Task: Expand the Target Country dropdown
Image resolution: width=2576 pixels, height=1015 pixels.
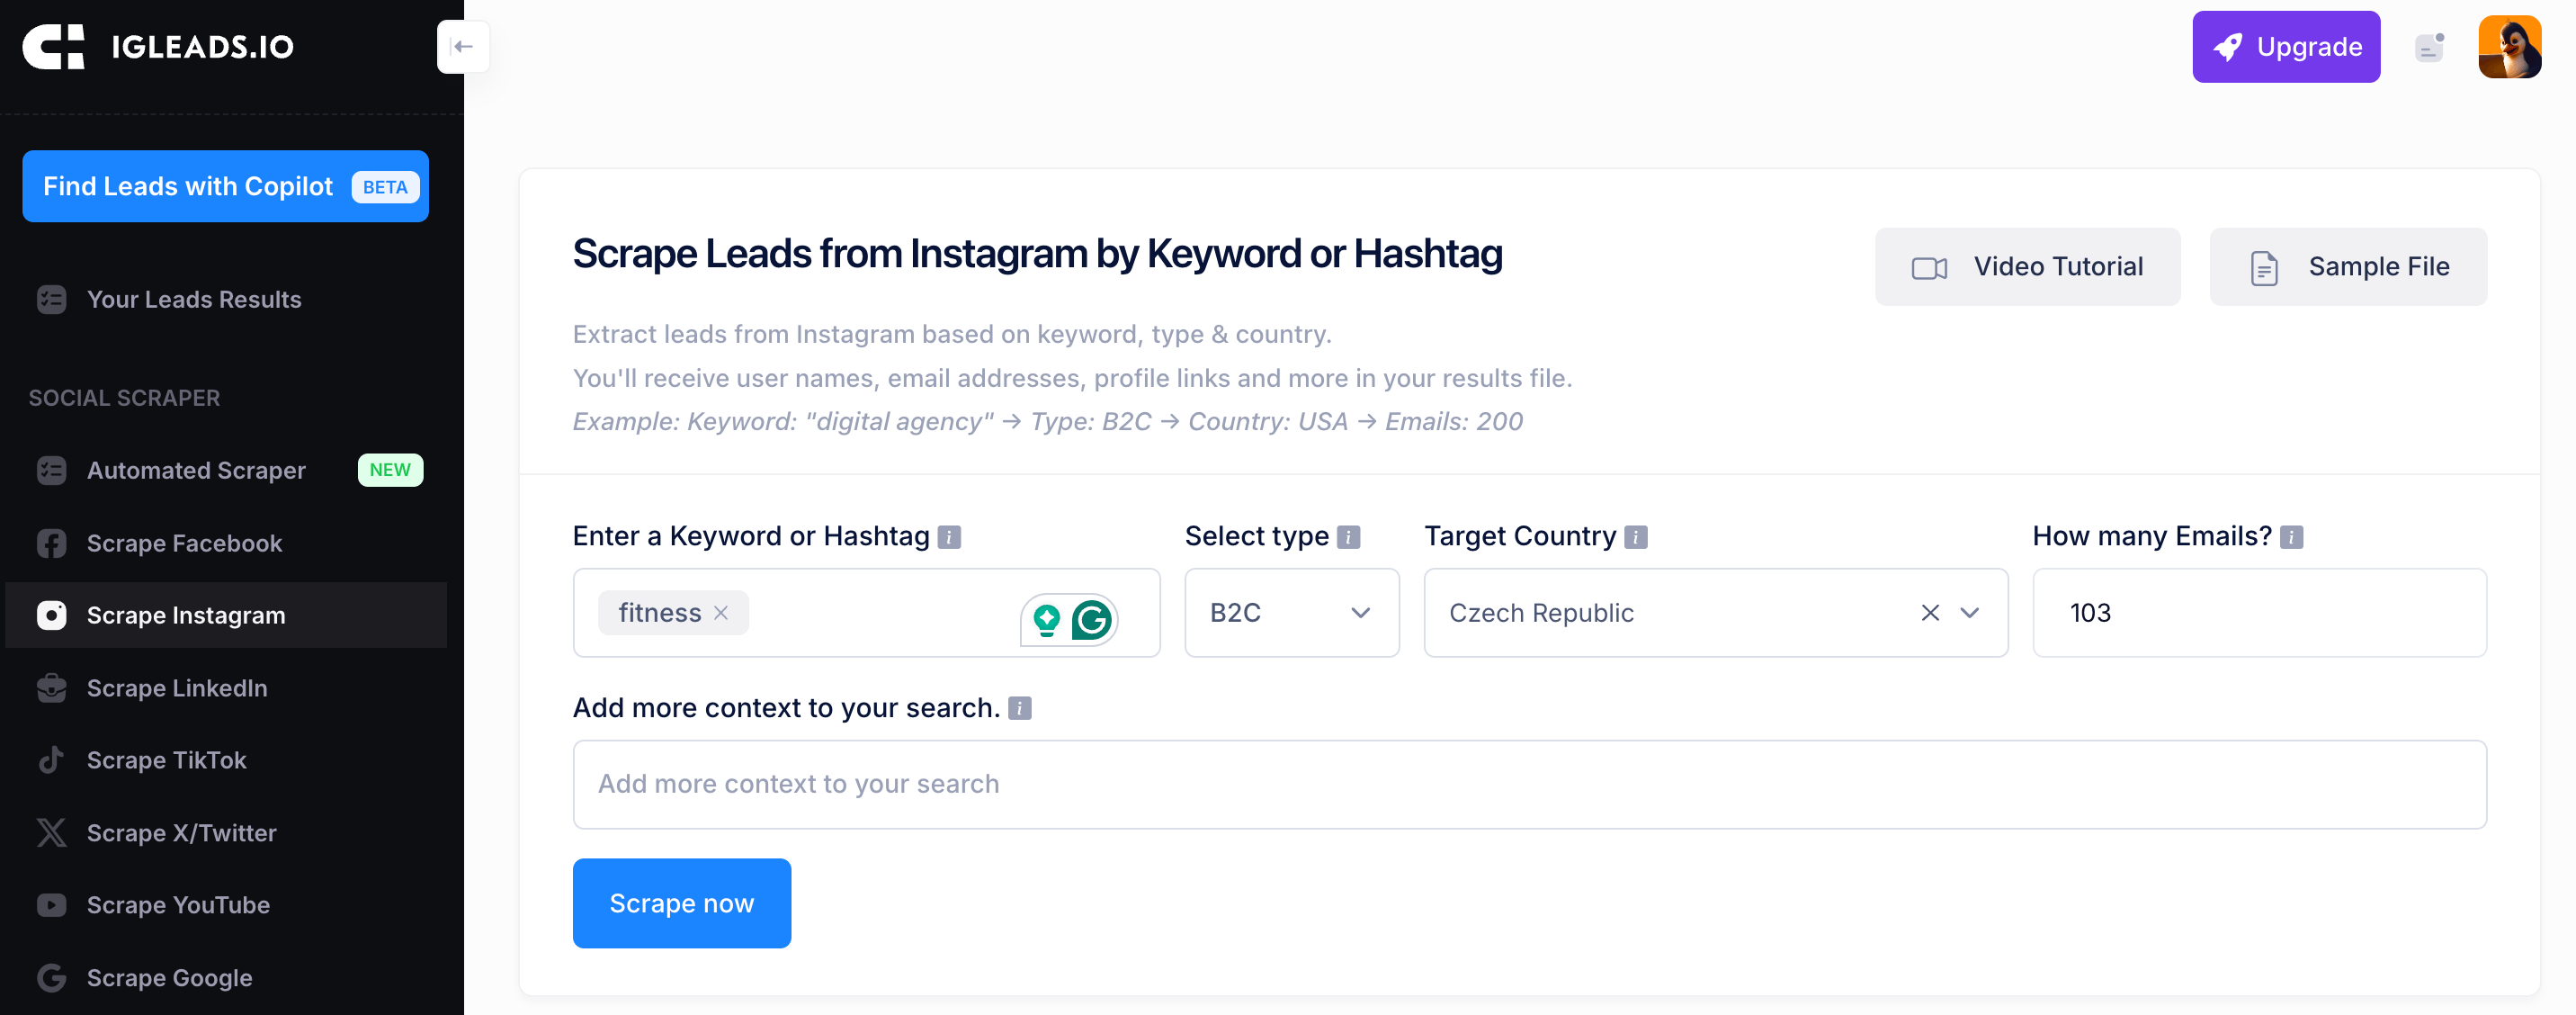Action: [x=1969, y=613]
